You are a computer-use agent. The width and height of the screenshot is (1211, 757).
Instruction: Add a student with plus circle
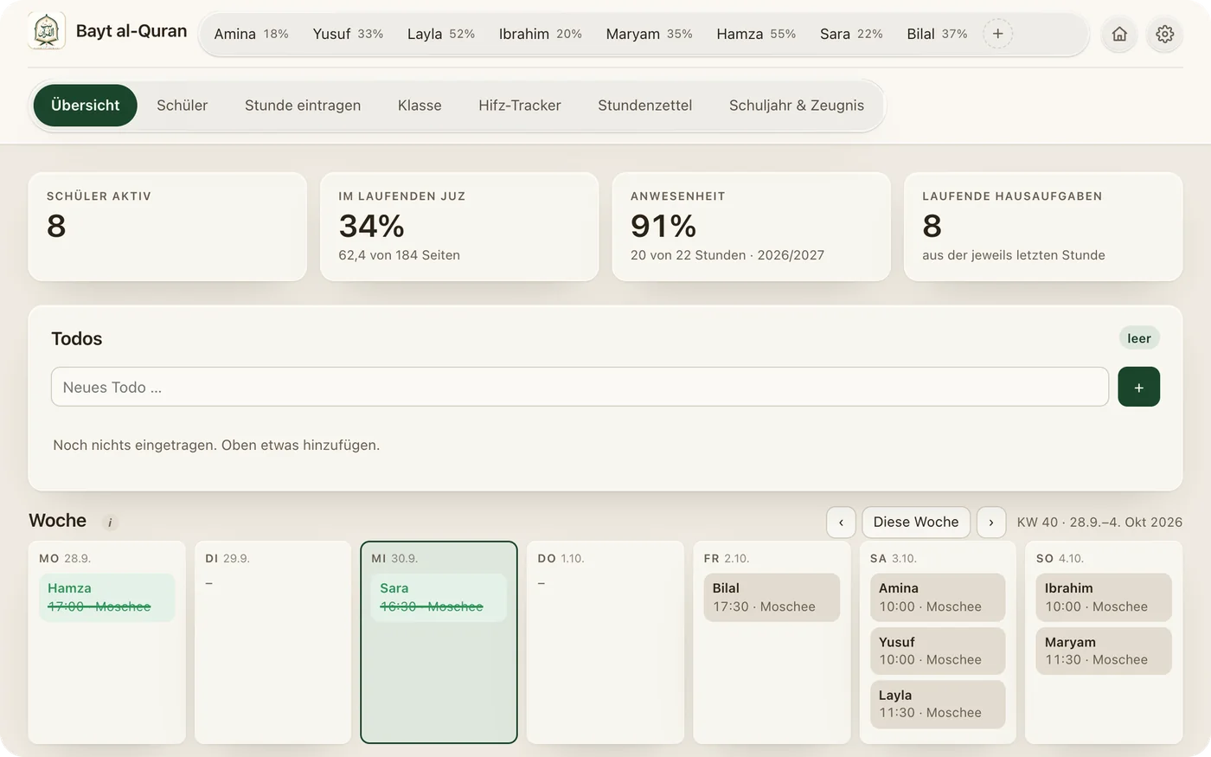coord(997,34)
